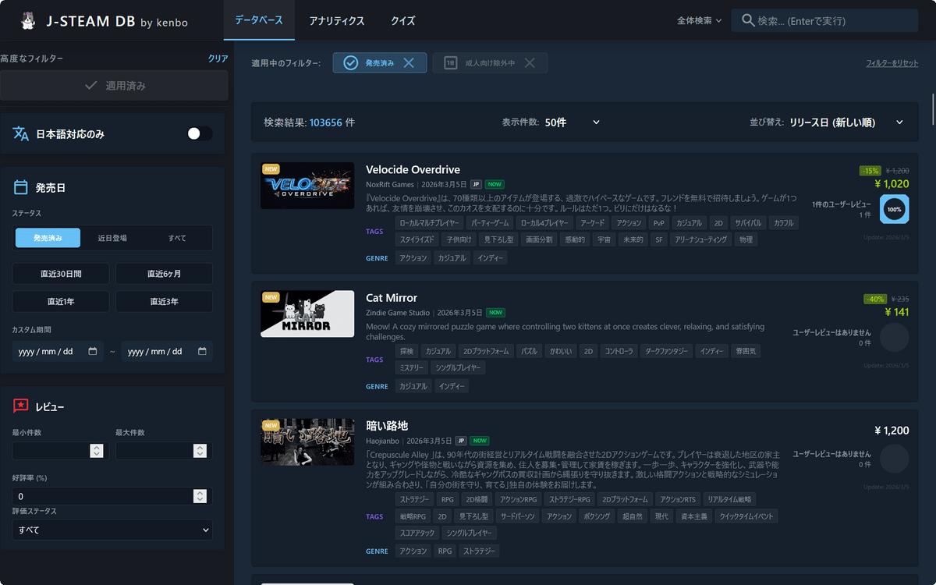Viewport: 936px width, 585px height.
Task: Select the 近日登場 status option
Action: tap(112, 238)
